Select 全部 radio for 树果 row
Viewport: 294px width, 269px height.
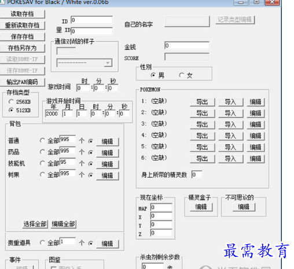[42, 175]
